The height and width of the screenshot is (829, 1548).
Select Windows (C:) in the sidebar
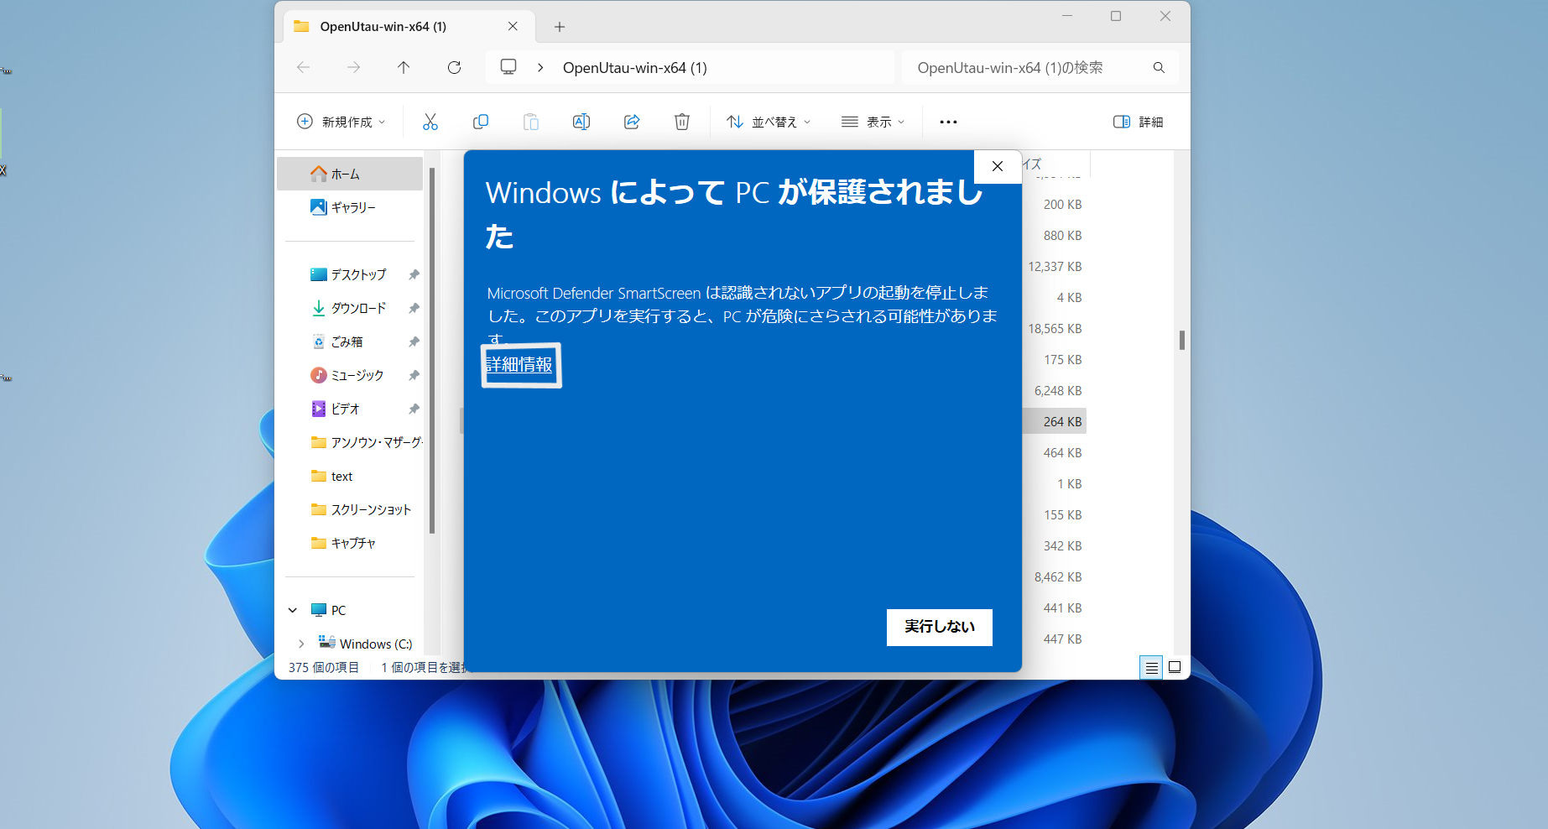point(365,644)
